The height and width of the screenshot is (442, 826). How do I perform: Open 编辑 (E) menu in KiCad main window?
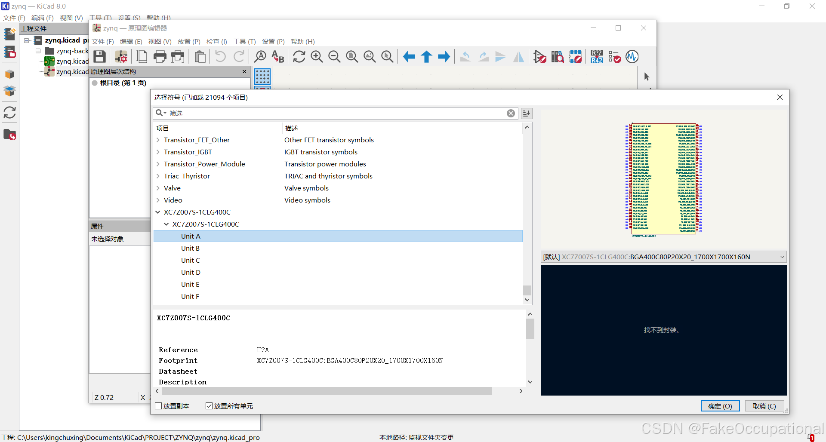tap(42, 18)
